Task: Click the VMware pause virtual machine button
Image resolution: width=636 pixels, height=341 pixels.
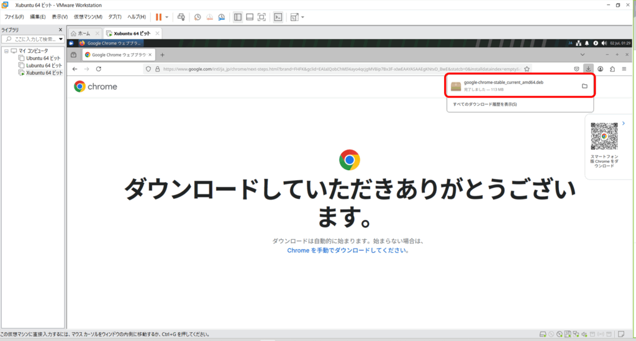Action: 158,17
